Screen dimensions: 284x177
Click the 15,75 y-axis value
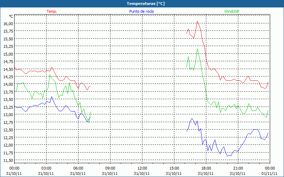8,31
